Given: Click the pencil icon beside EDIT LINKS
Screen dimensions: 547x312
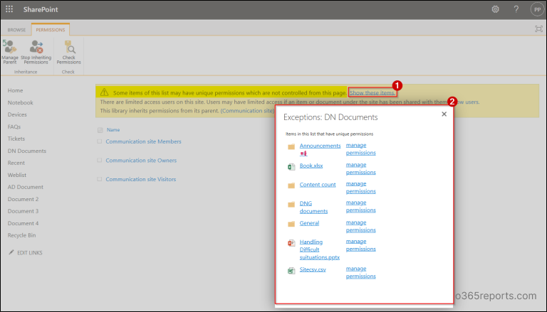Looking at the screenshot, I should pos(11,252).
